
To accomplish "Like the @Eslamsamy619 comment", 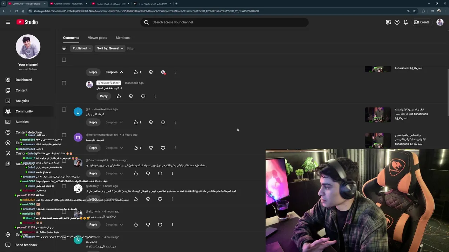I will [x=136, y=173].
